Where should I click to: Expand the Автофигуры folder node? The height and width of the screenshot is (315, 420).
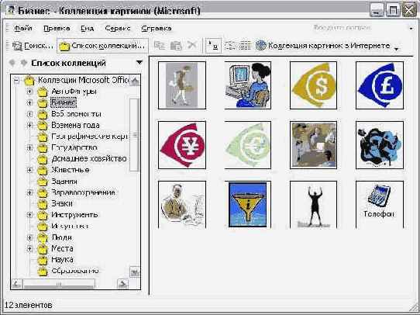pyautogui.click(x=29, y=92)
